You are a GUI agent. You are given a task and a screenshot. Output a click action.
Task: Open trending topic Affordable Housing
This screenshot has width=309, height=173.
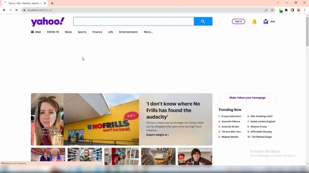click(x=261, y=132)
